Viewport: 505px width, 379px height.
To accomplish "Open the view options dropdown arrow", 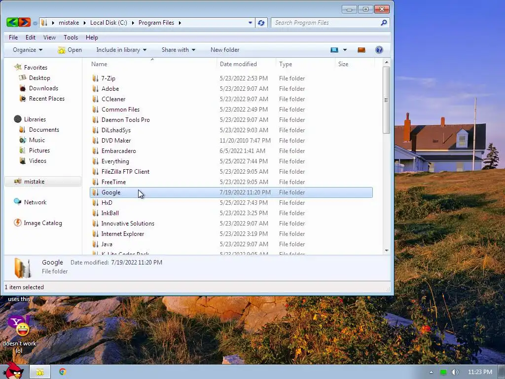I will (x=345, y=50).
